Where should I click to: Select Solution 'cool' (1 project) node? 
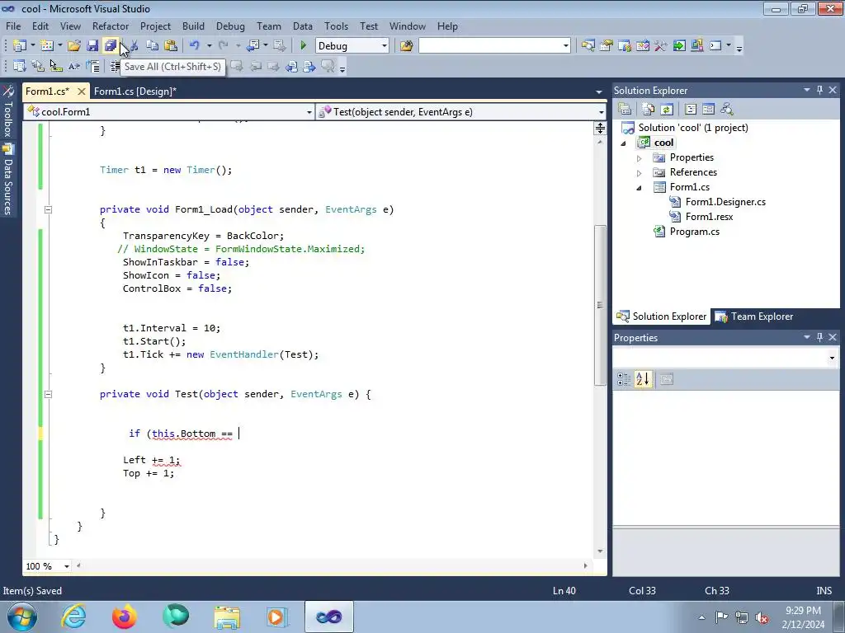click(x=693, y=128)
